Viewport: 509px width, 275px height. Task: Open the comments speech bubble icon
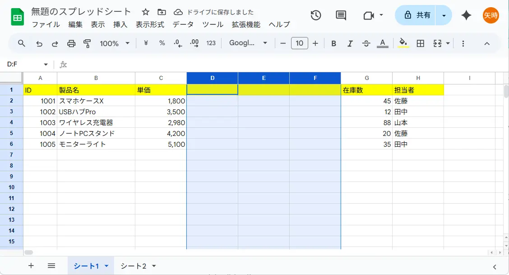pos(341,15)
